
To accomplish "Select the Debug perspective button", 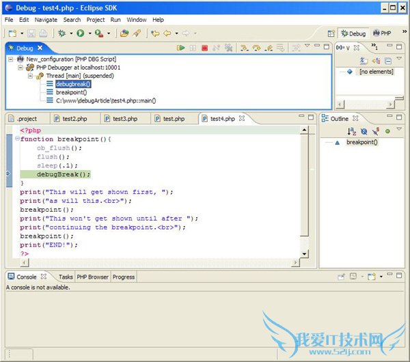I will tap(353, 33).
